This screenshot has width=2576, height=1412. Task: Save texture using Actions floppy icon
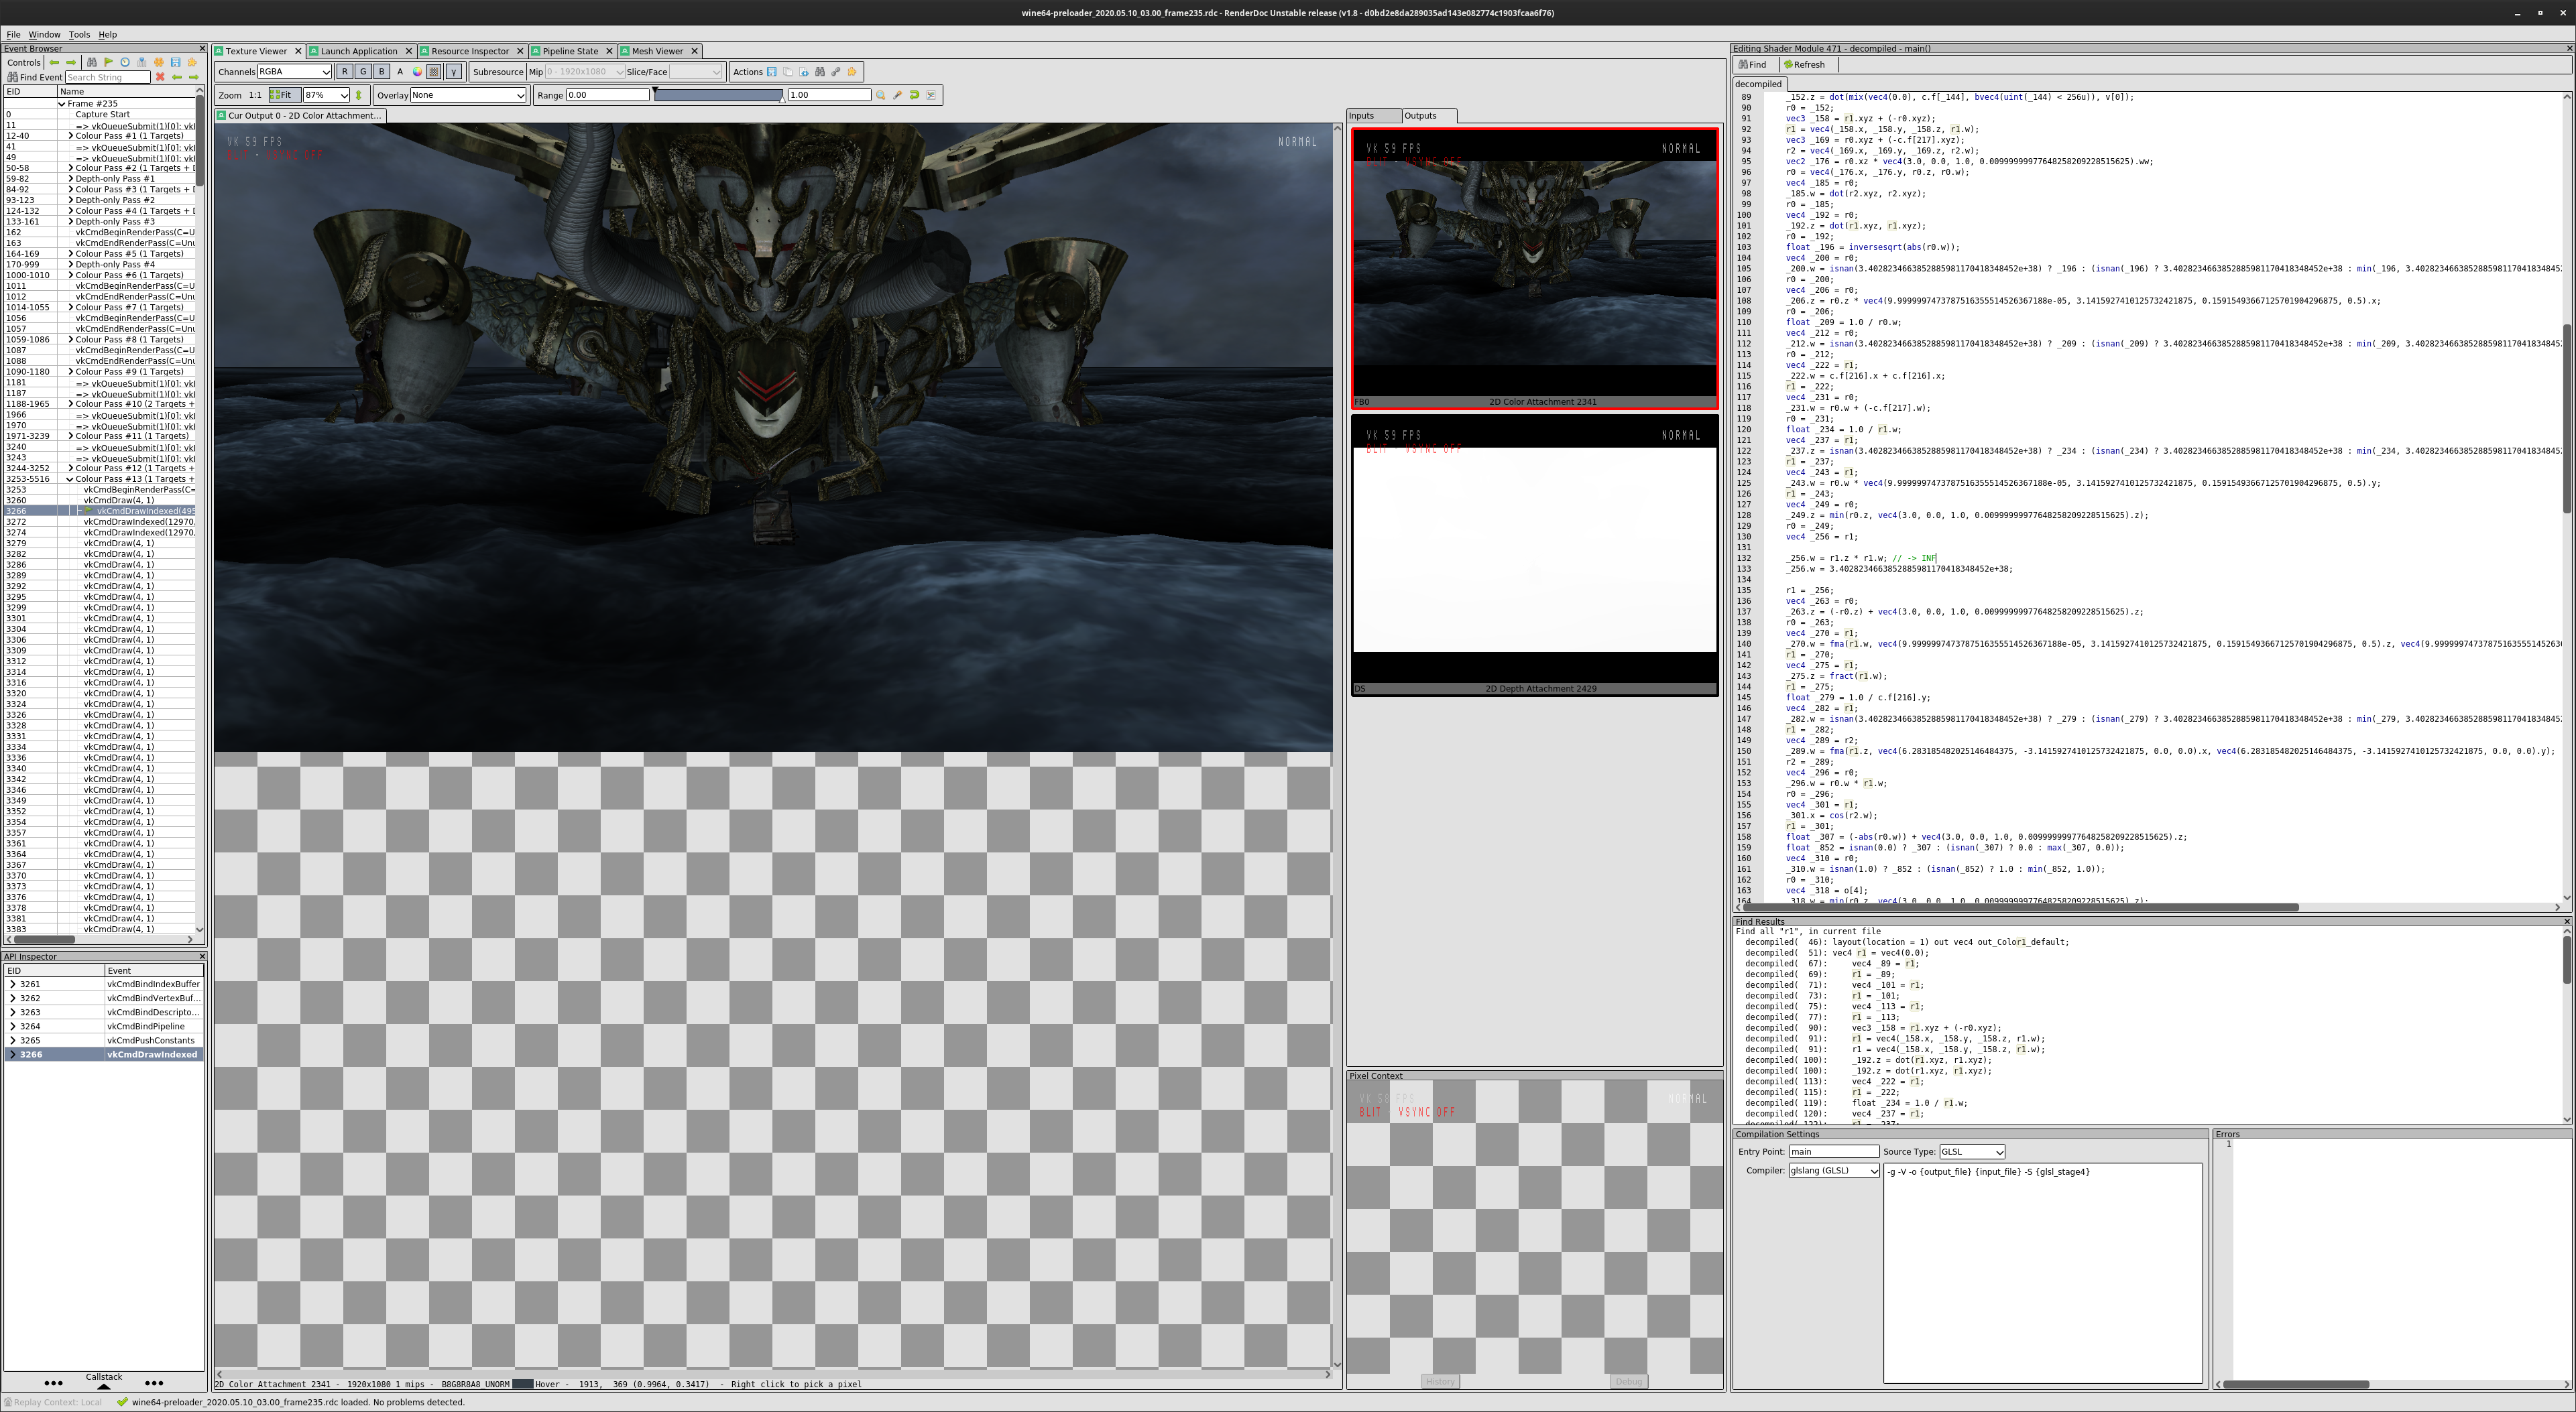click(772, 72)
